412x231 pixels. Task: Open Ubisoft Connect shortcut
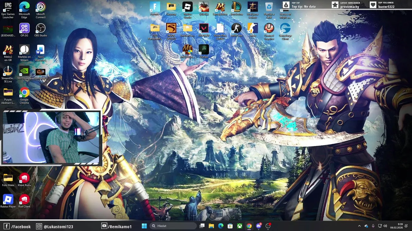click(x=41, y=10)
